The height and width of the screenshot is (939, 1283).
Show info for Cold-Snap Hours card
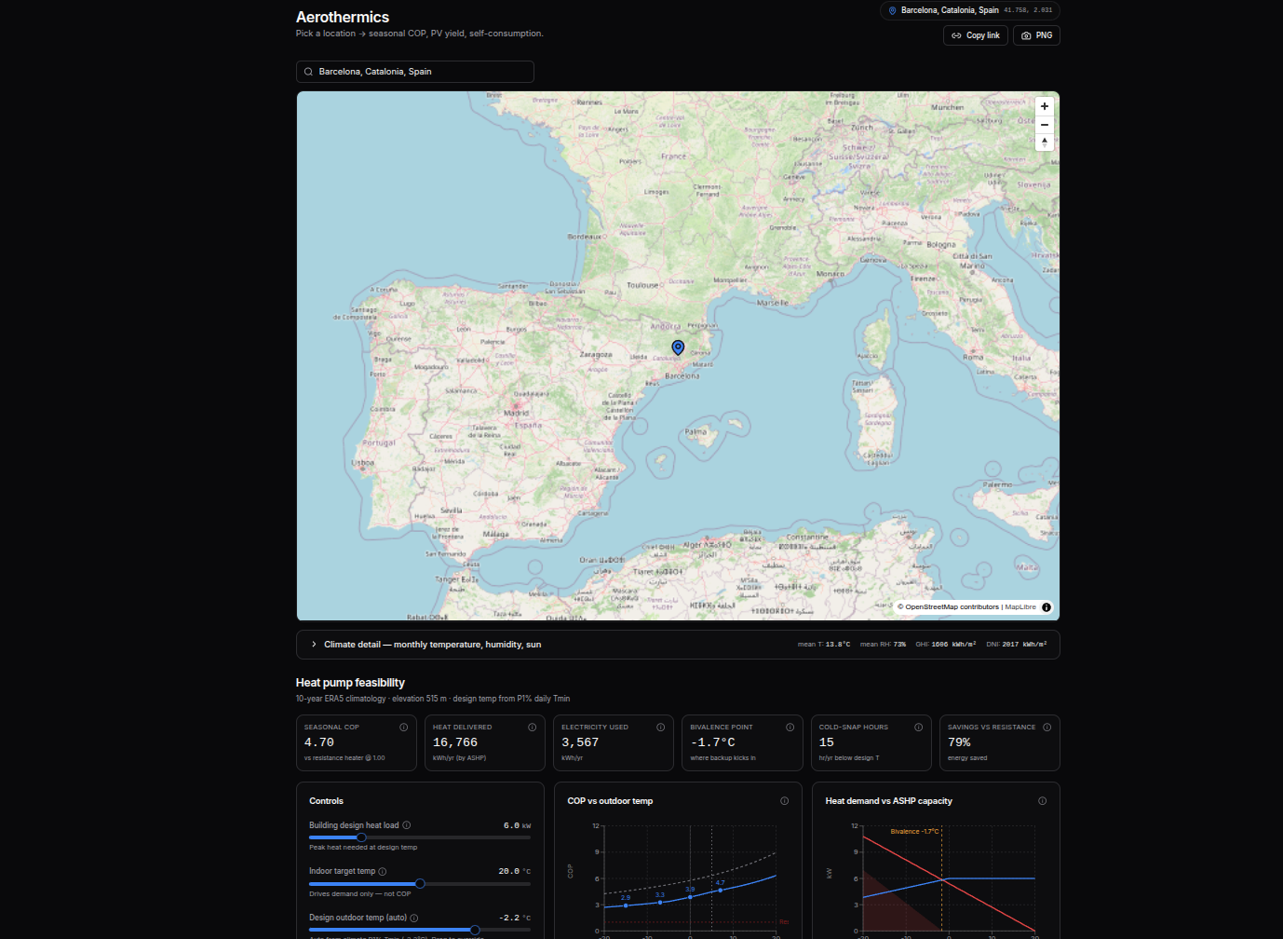pyautogui.click(x=918, y=728)
